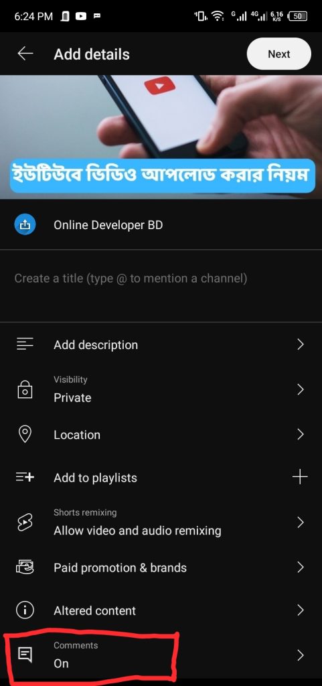Tap the description lines icon
The height and width of the screenshot is (686, 322).
(25, 344)
